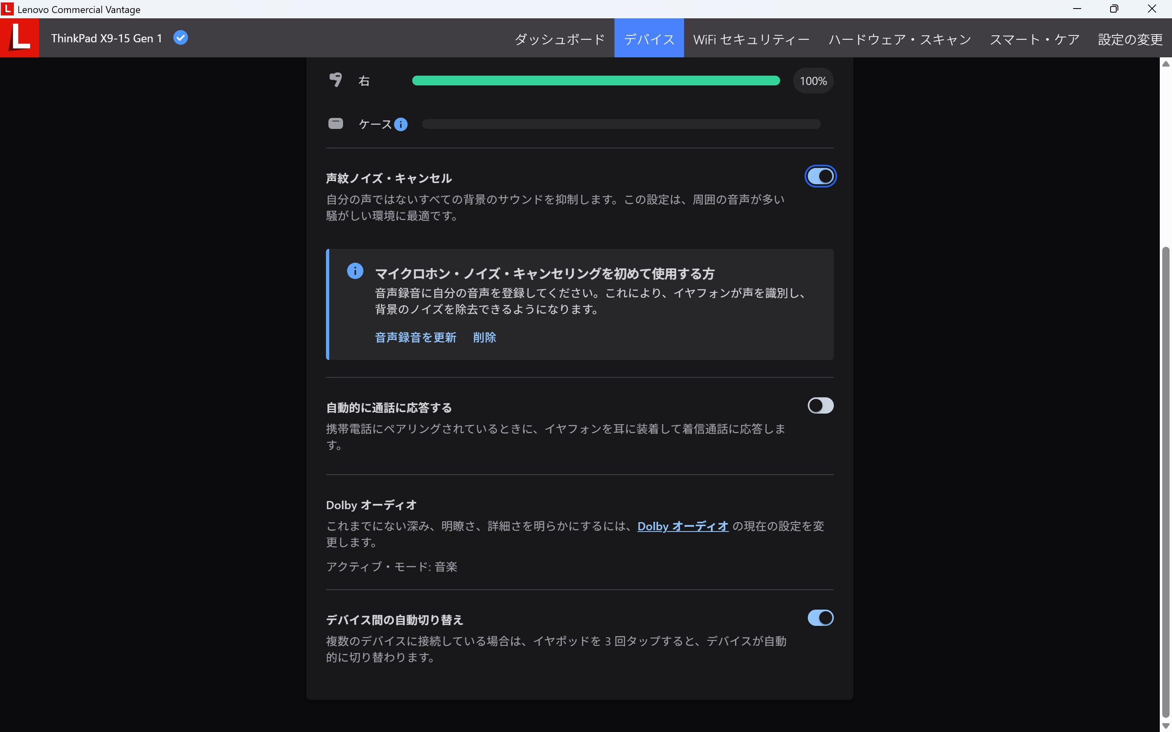This screenshot has width=1172, height=732.
Task: Click the Lenovo L logo in the header
Action: (x=20, y=38)
